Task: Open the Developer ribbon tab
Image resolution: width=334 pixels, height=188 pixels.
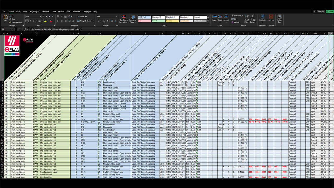Action: click(87, 12)
